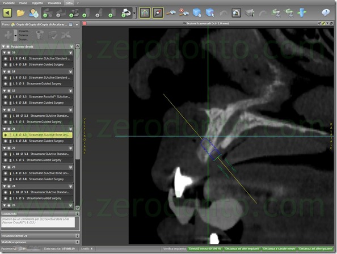Click the first green scissors cut icon
The height and width of the screenshot is (254, 337).
pos(276,13)
